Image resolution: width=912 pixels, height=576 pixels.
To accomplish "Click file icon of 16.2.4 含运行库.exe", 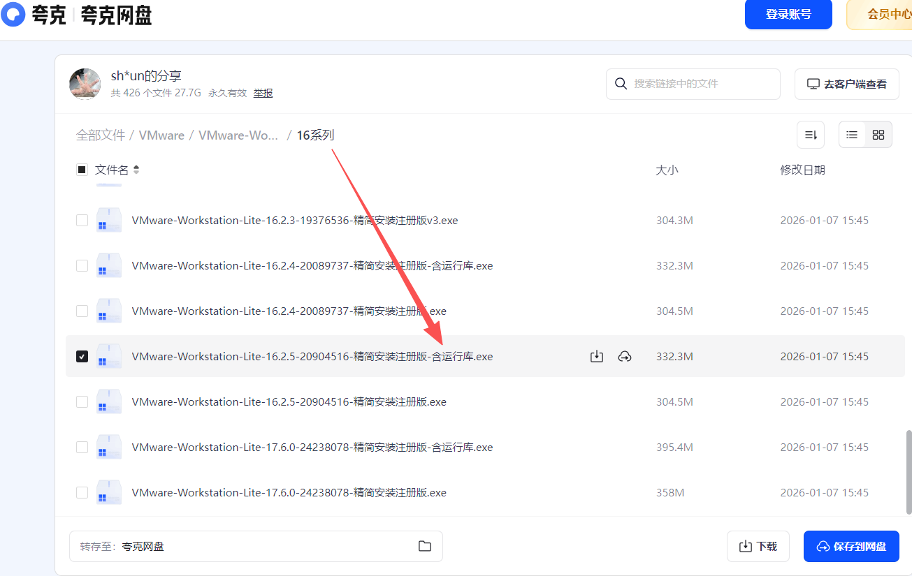I will [x=109, y=265].
